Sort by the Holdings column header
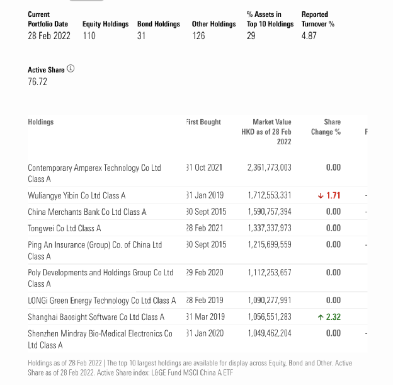Viewport: 393px width, 385px height. pyautogui.click(x=41, y=122)
